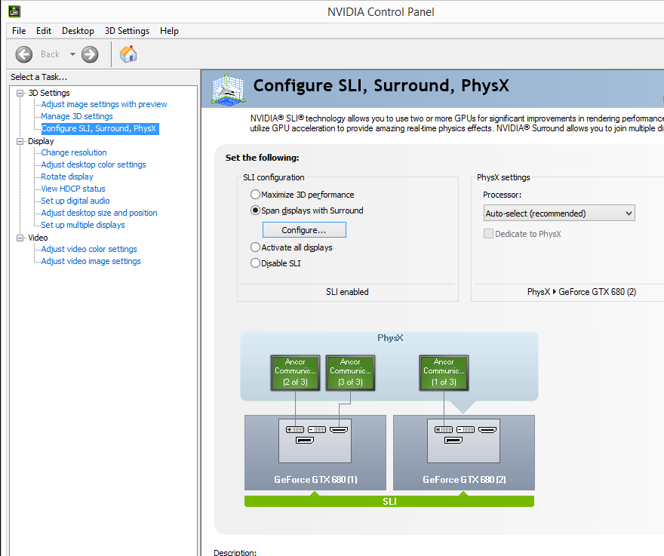Select Maximize 3D performance option
The image size is (664, 556).
coord(303,195)
